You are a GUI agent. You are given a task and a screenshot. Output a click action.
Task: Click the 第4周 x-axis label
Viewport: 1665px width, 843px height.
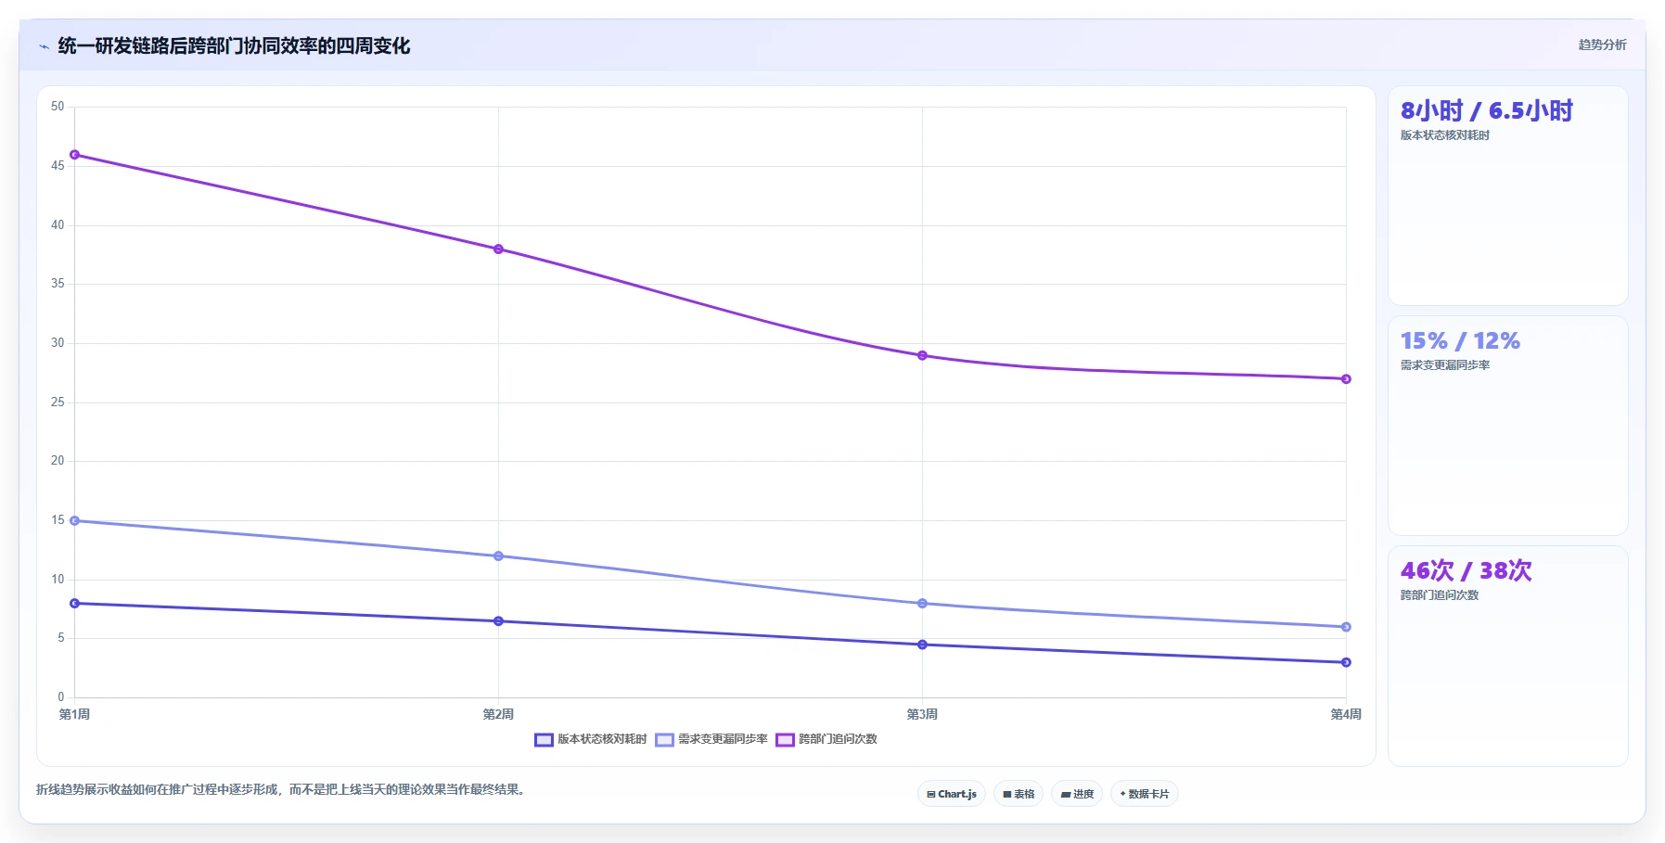[x=1346, y=714]
